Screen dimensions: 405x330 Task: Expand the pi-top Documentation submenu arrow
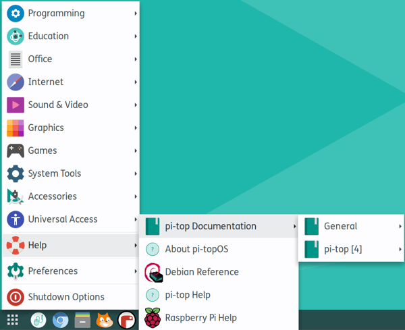coord(294,226)
